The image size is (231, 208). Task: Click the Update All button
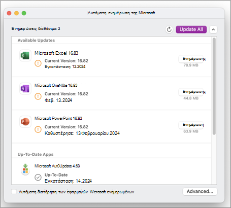pos(191,29)
